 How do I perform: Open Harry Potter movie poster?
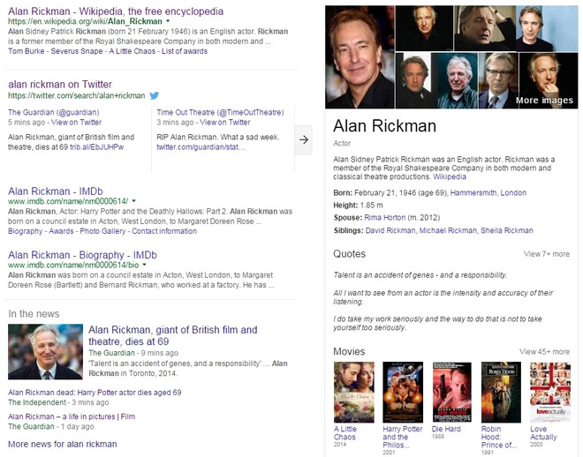click(403, 393)
